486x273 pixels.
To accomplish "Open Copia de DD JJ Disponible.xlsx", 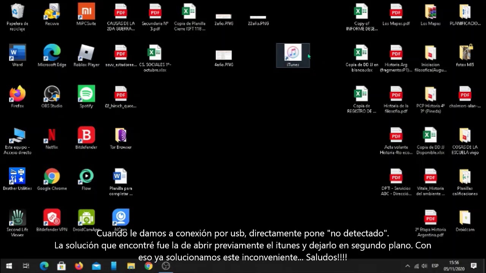I will tap(431, 141).
